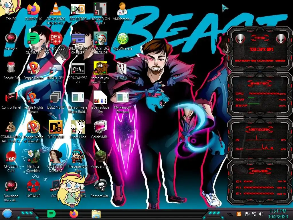Select the Minecraft4Fr... grass block icon
The image size is (293, 220).
tap(100, 159)
